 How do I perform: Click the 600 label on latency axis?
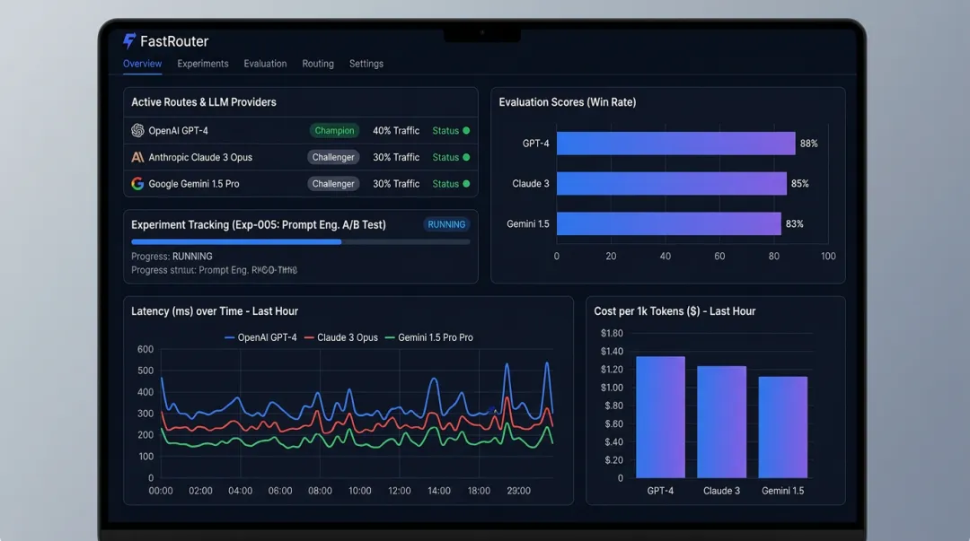pos(145,349)
